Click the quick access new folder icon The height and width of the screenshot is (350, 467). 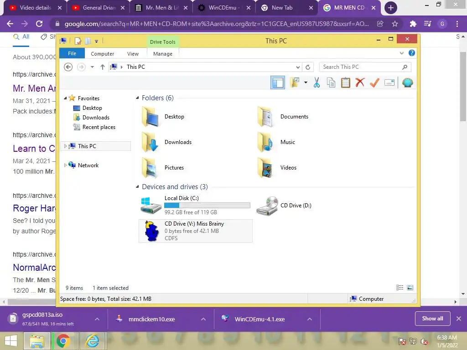tap(88, 41)
